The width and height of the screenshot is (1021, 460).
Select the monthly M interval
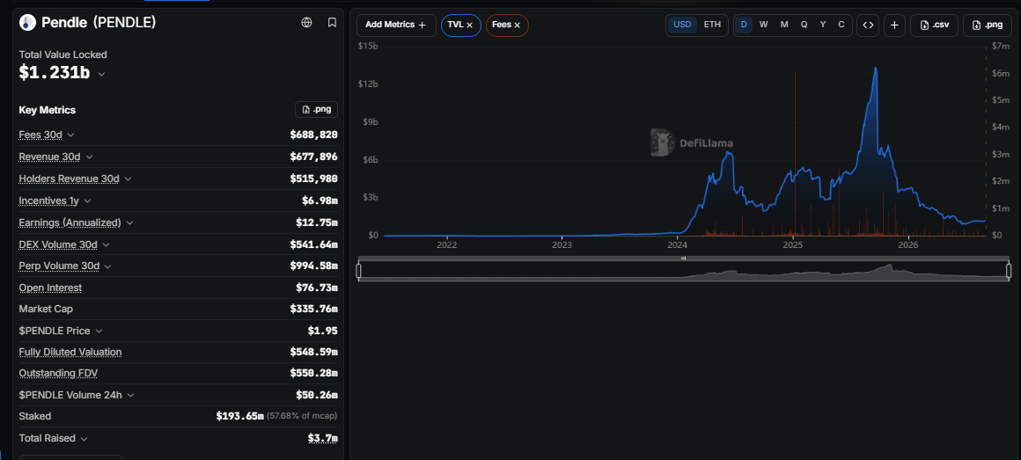pyautogui.click(x=784, y=25)
